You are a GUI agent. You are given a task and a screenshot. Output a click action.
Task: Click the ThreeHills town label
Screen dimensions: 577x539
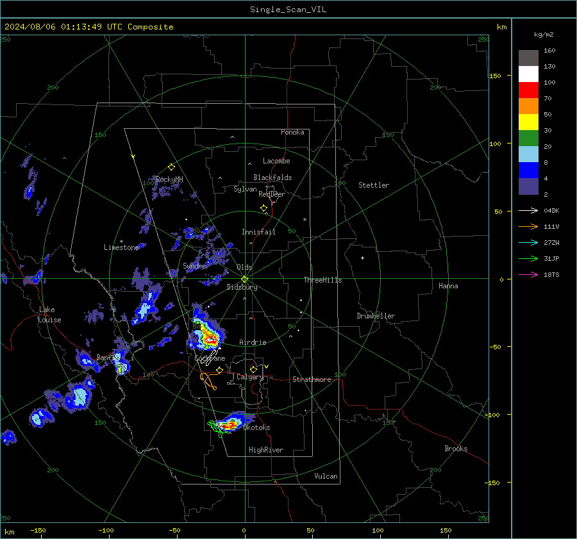pos(322,280)
